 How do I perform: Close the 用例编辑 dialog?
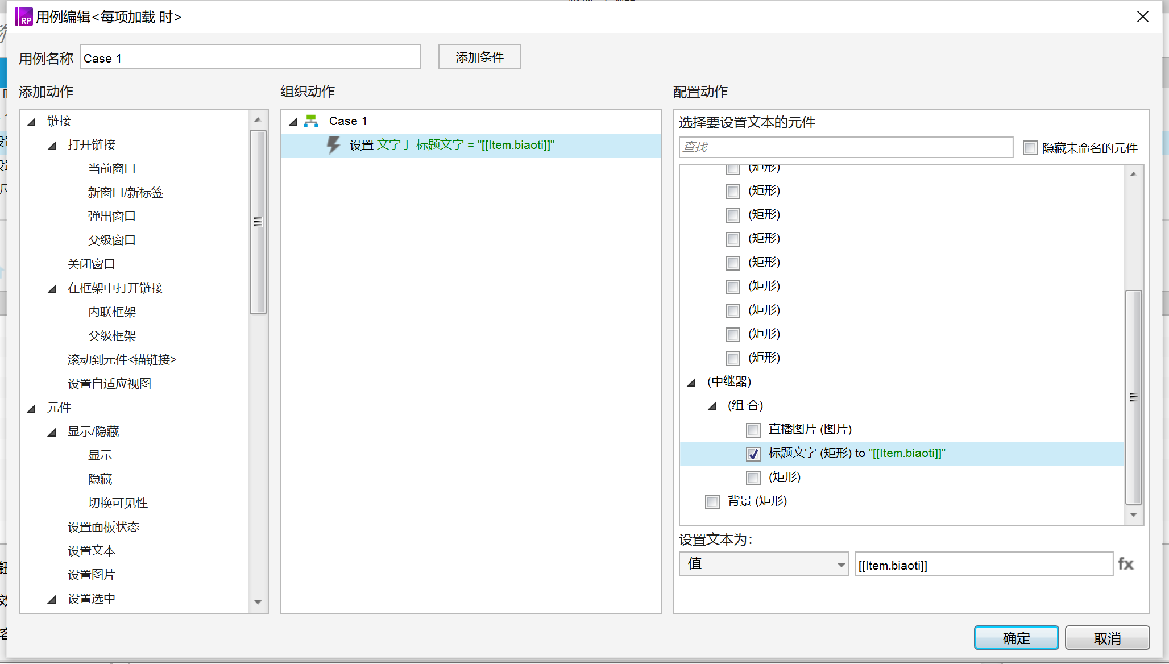click(1143, 16)
